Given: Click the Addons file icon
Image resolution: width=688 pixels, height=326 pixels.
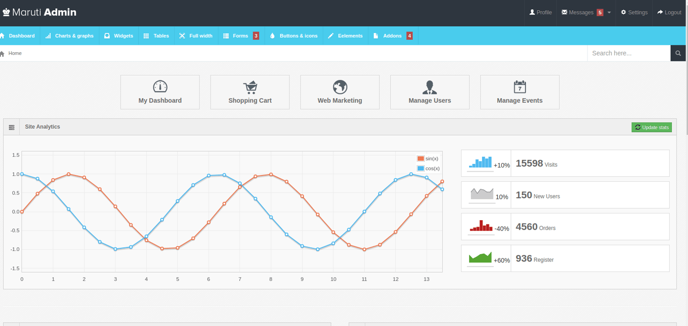Looking at the screenshot, I should 376,36.
